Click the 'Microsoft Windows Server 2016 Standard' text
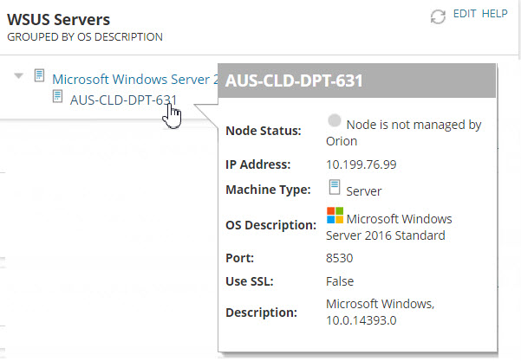 coord(390,227)
